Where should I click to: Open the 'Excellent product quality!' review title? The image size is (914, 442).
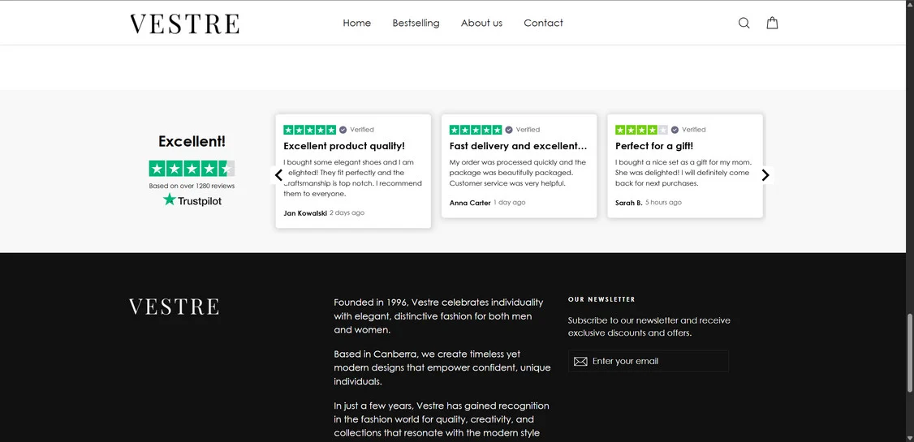[x=344, y=146]
